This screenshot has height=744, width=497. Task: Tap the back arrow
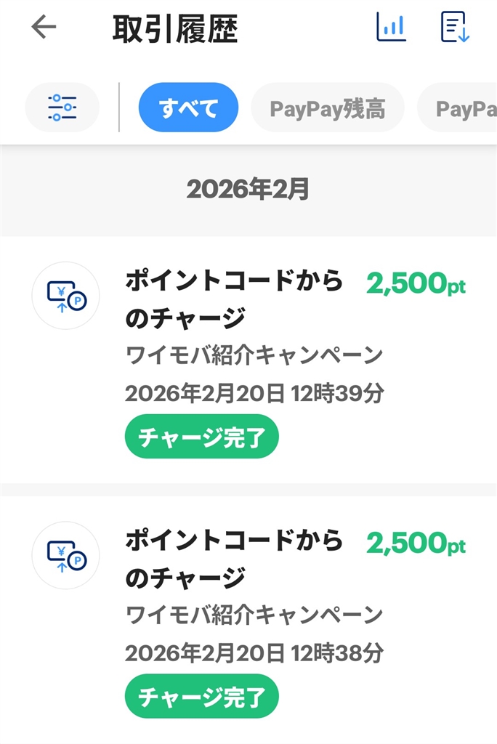[44, 28]
